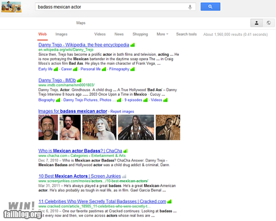
Task: Click the microphone voice search icon
Action: 190,7
